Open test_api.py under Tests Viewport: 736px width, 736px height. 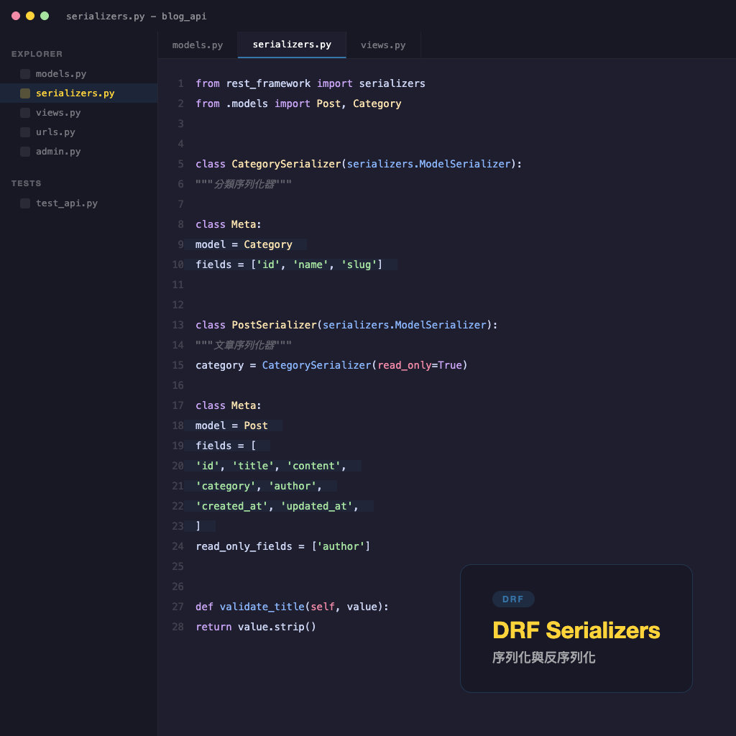(79, 203)
